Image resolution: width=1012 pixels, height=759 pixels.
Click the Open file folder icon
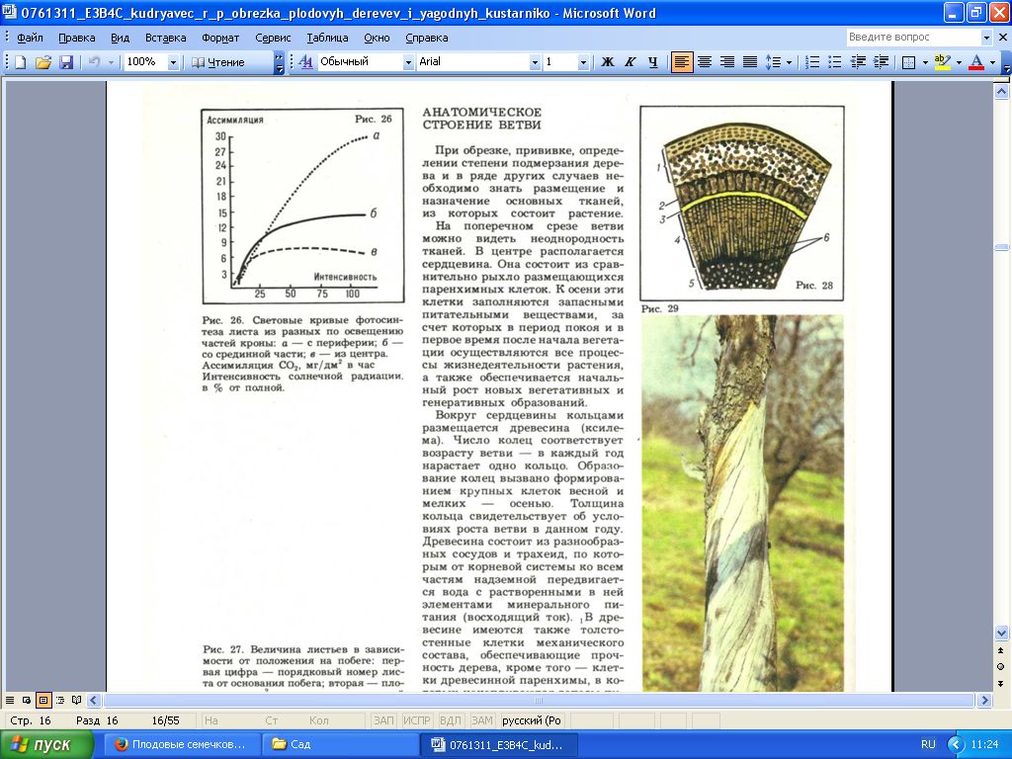(x=42, y=61)
